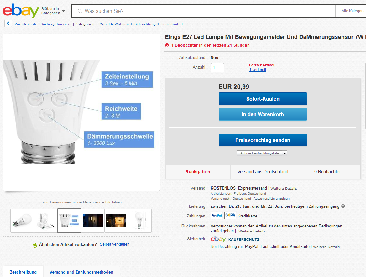Click the delivery info question mark icon
This screenshot has width=366, height=277.
pos(343,206)
